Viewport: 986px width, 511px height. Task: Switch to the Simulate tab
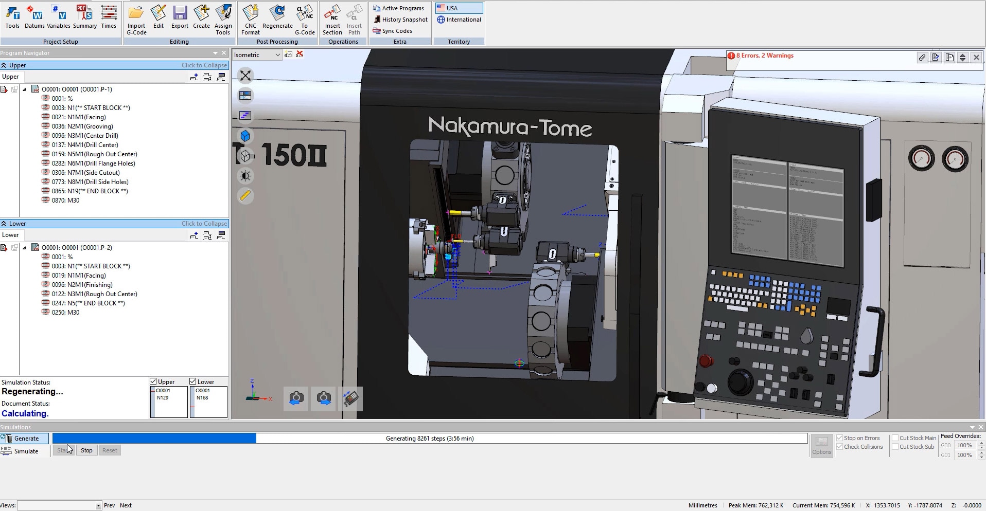(26, 451)
